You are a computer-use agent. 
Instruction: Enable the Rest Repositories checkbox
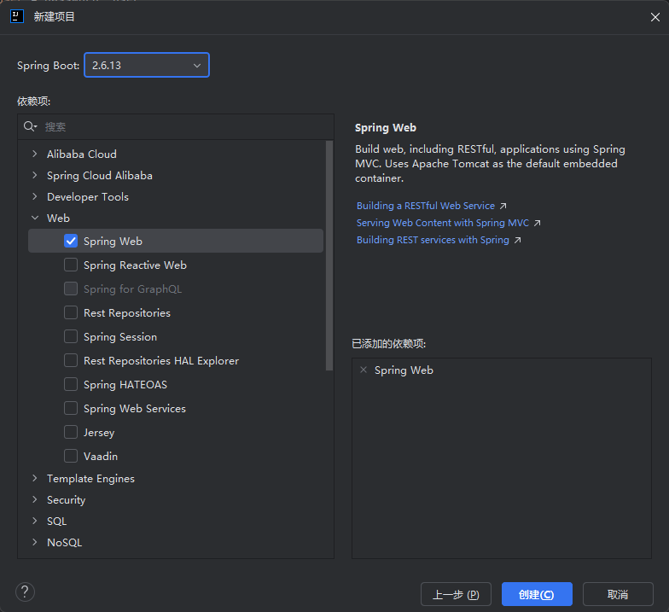[x=71, y=312]
